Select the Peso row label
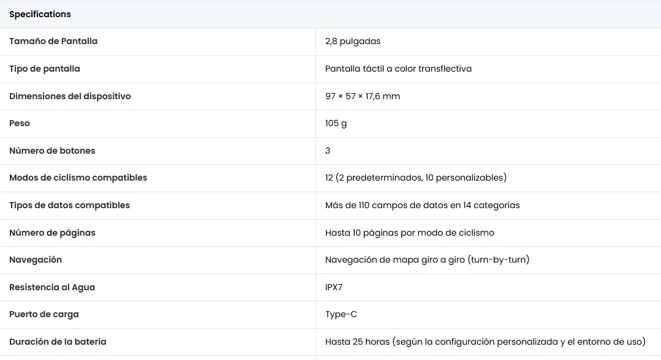661x360 pixels. click(x=20, y=123)
